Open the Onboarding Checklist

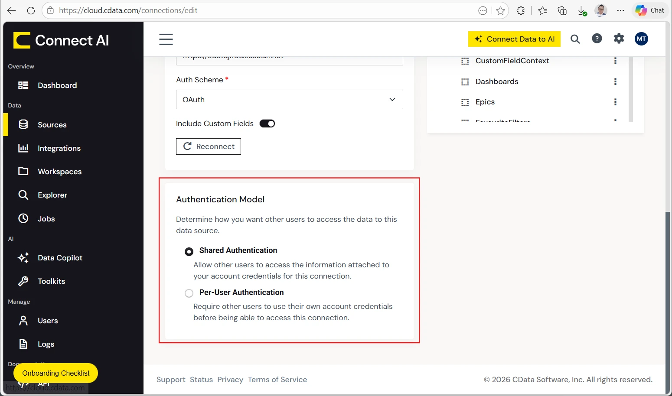tap(56, 373)
